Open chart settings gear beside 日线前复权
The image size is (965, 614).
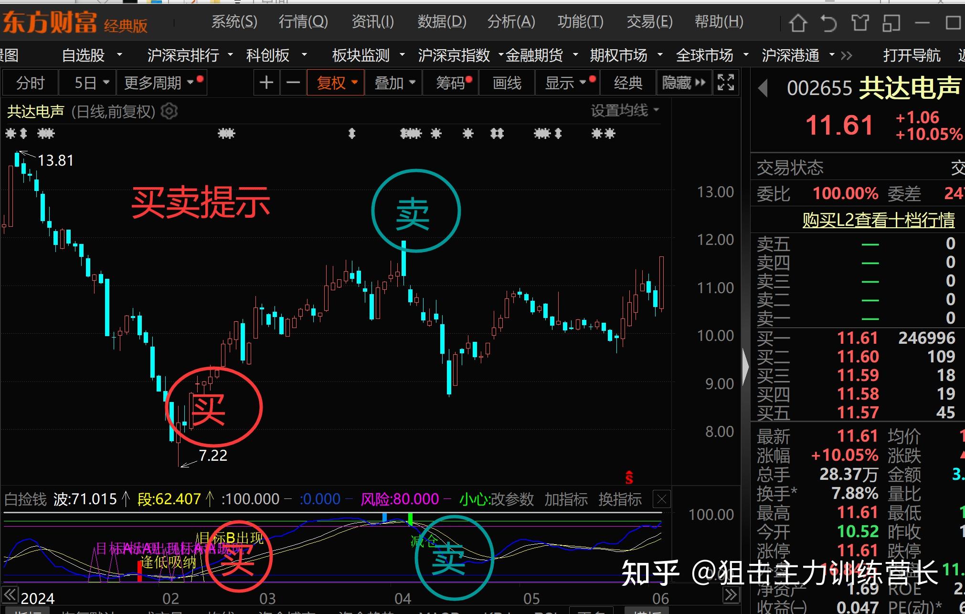pyautogui.click(x=169, y=111)
